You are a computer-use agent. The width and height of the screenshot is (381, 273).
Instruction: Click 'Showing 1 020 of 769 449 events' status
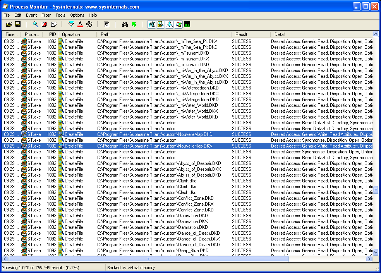41,268
